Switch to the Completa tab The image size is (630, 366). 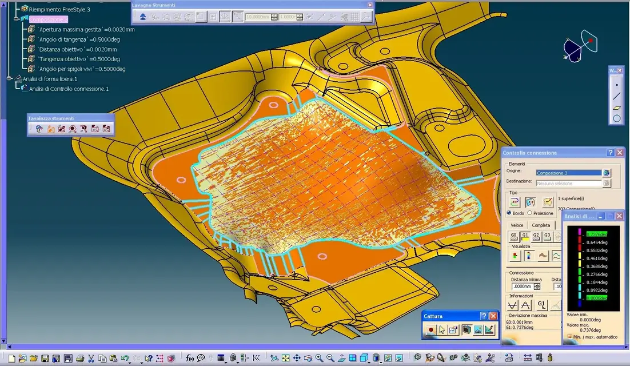point(540,225)
